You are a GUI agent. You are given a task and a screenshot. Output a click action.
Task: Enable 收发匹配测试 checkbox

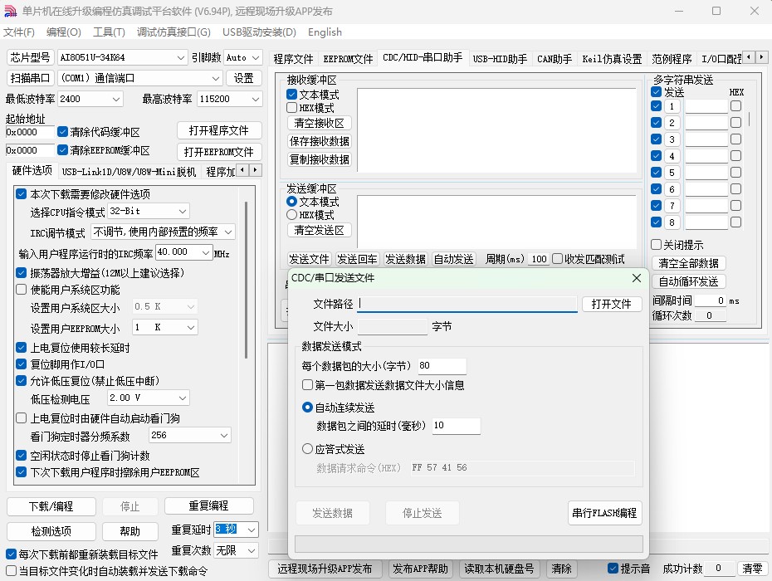pos(557,259)
